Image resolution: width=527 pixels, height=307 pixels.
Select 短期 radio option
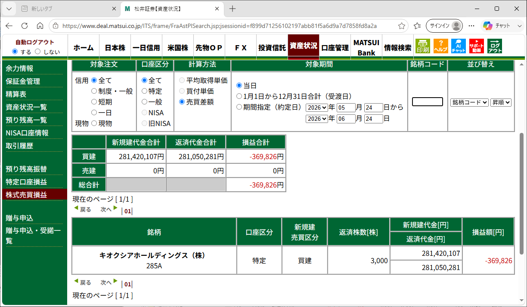point(94,102)
